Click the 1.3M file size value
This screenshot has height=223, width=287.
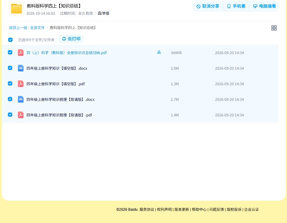click(x=175, y=84)
